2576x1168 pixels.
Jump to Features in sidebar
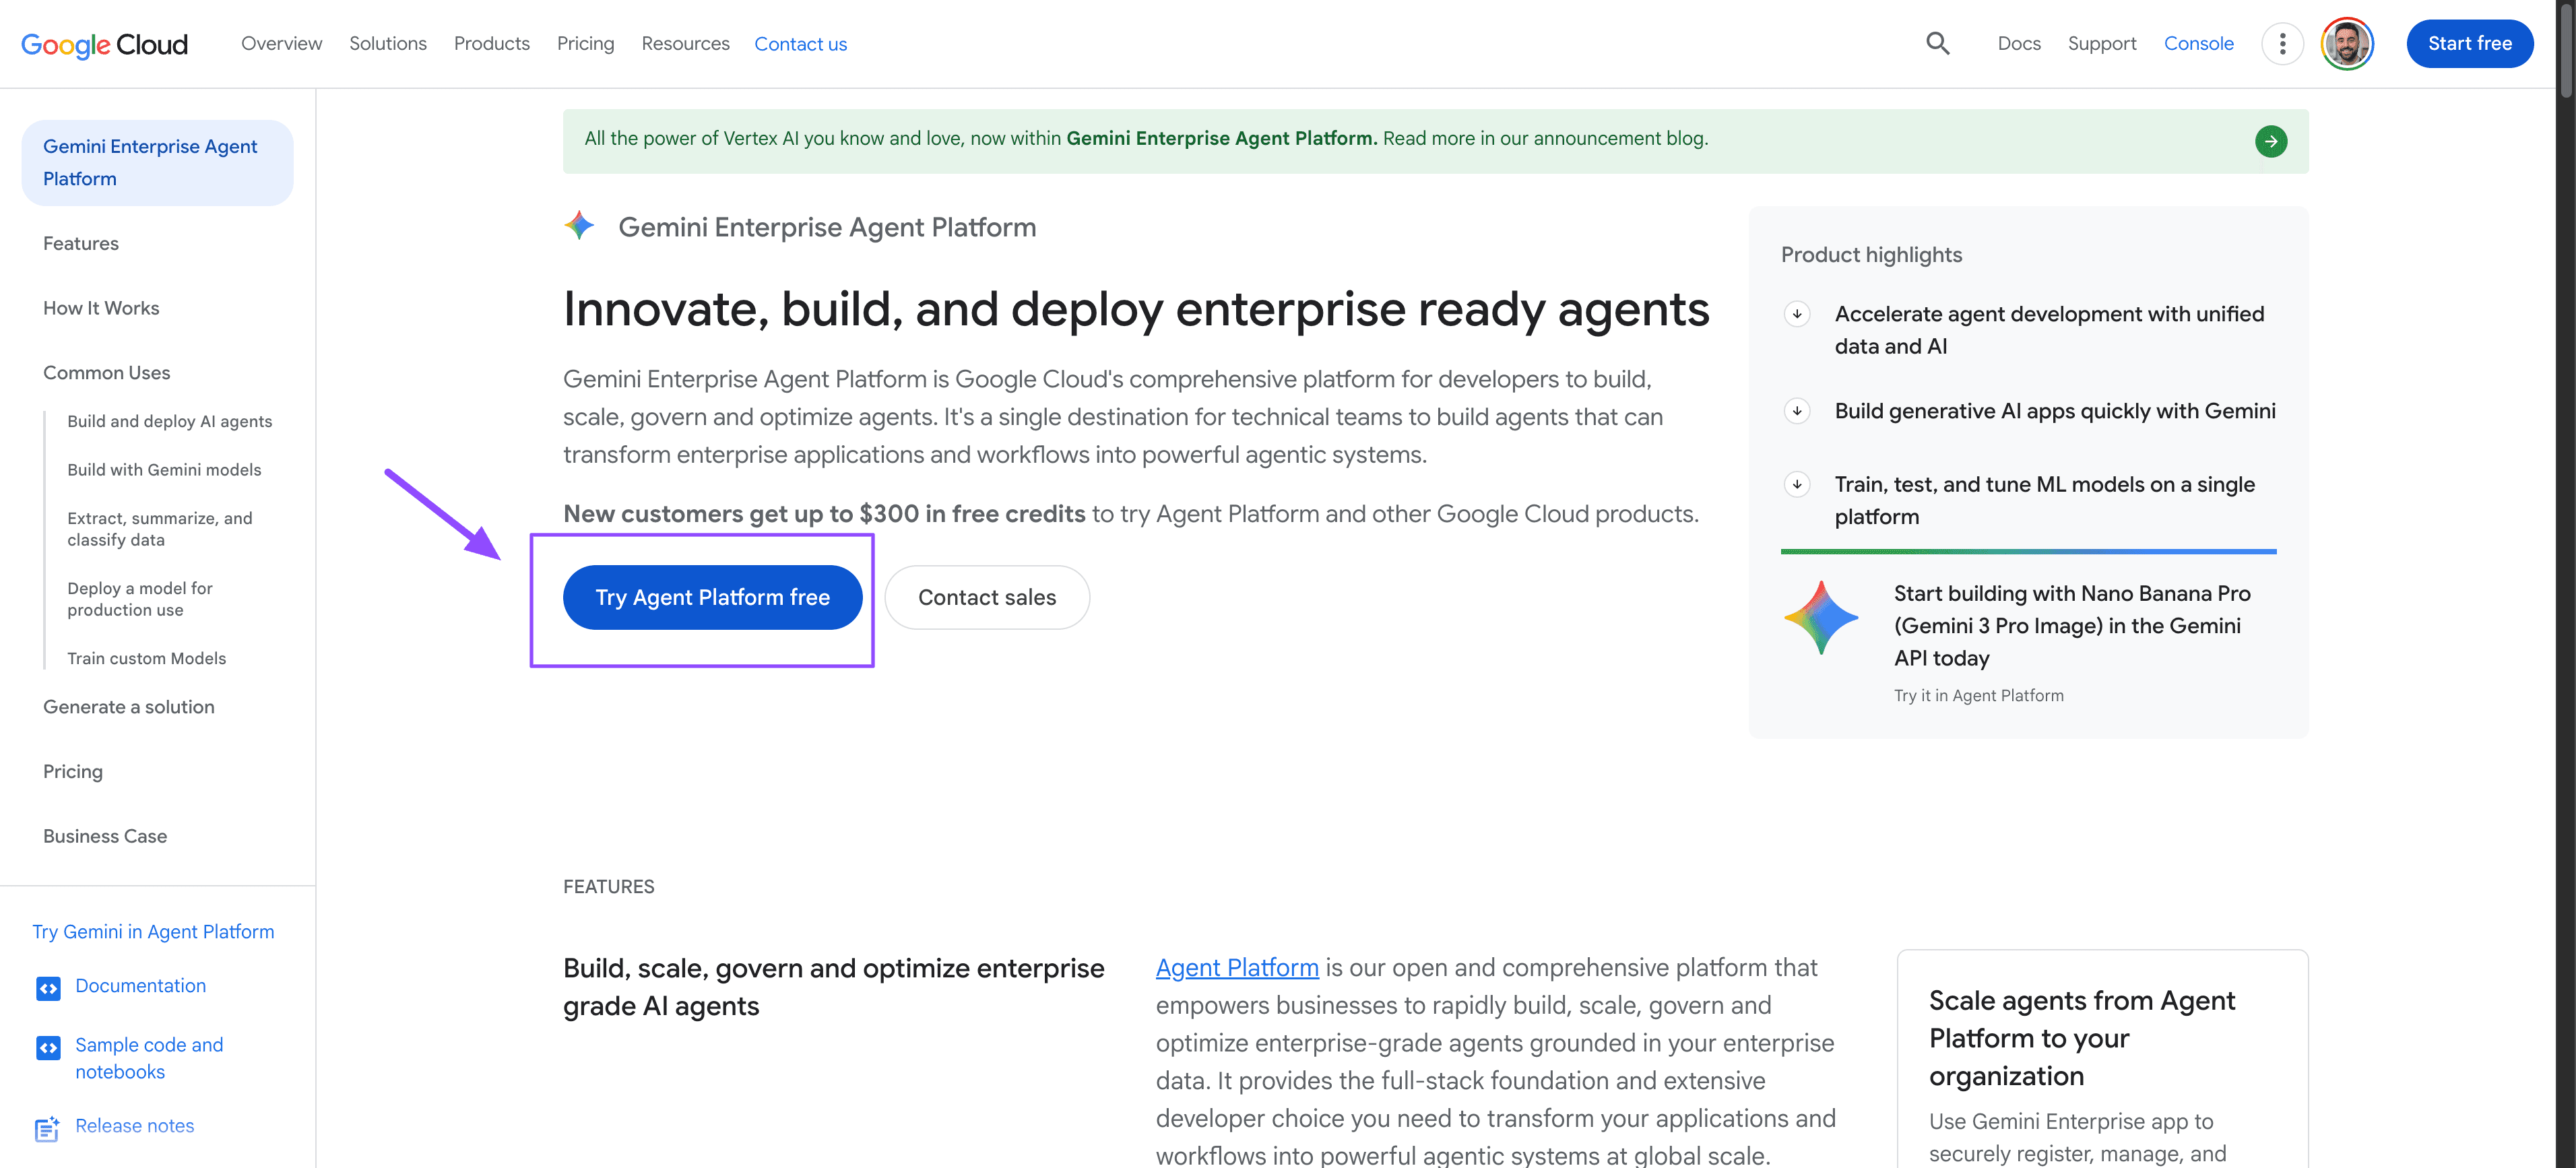(81, 243)
